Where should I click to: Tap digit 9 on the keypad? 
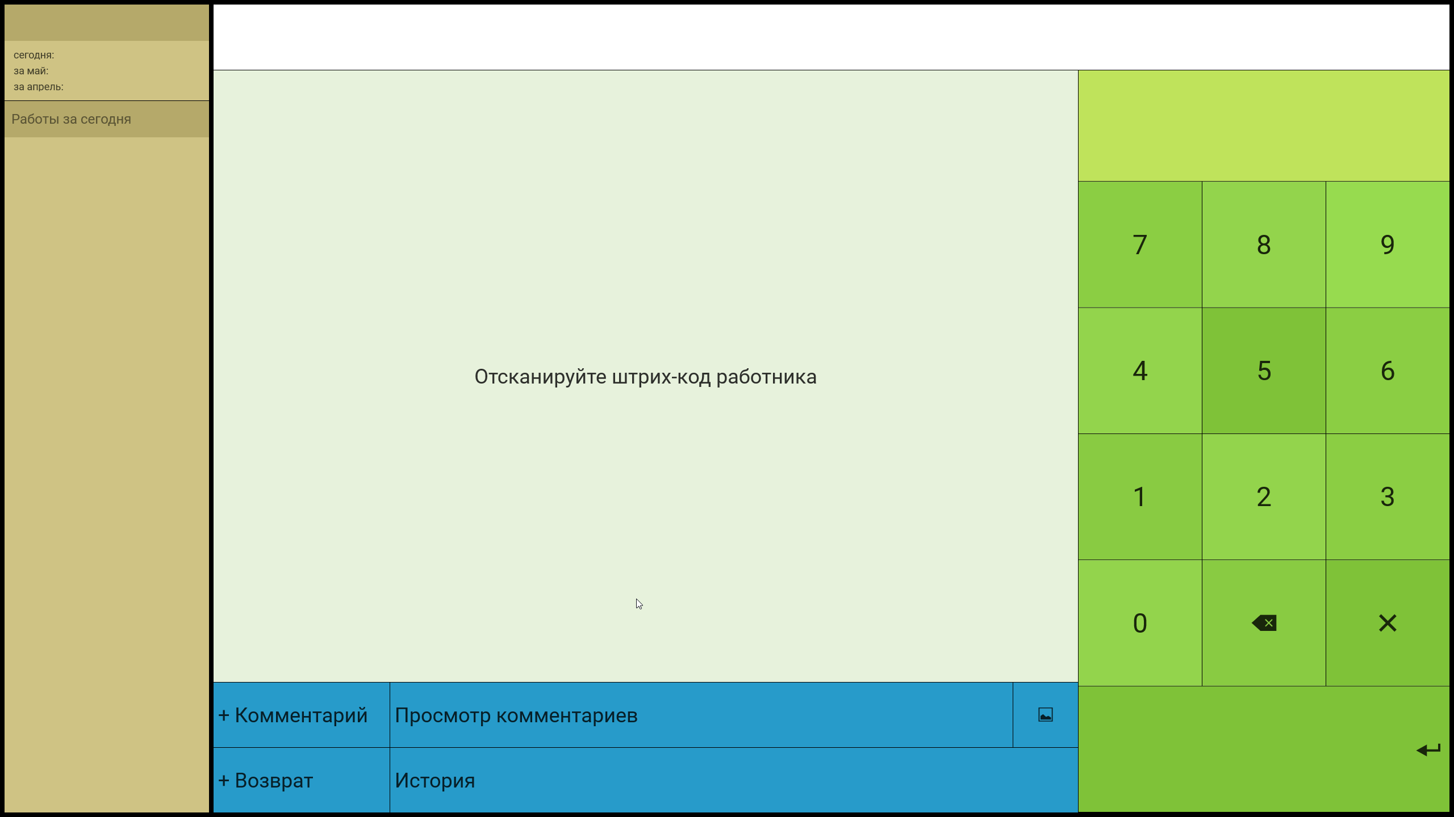click(1388, 245)
